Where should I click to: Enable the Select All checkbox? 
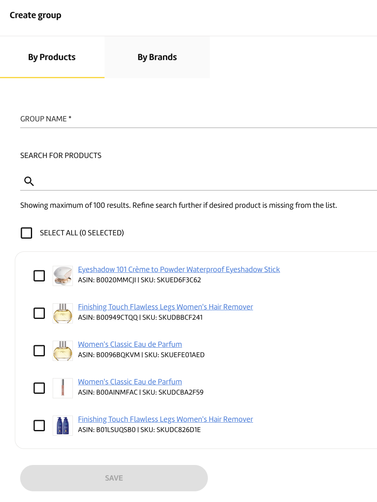(x=26, y=233)
